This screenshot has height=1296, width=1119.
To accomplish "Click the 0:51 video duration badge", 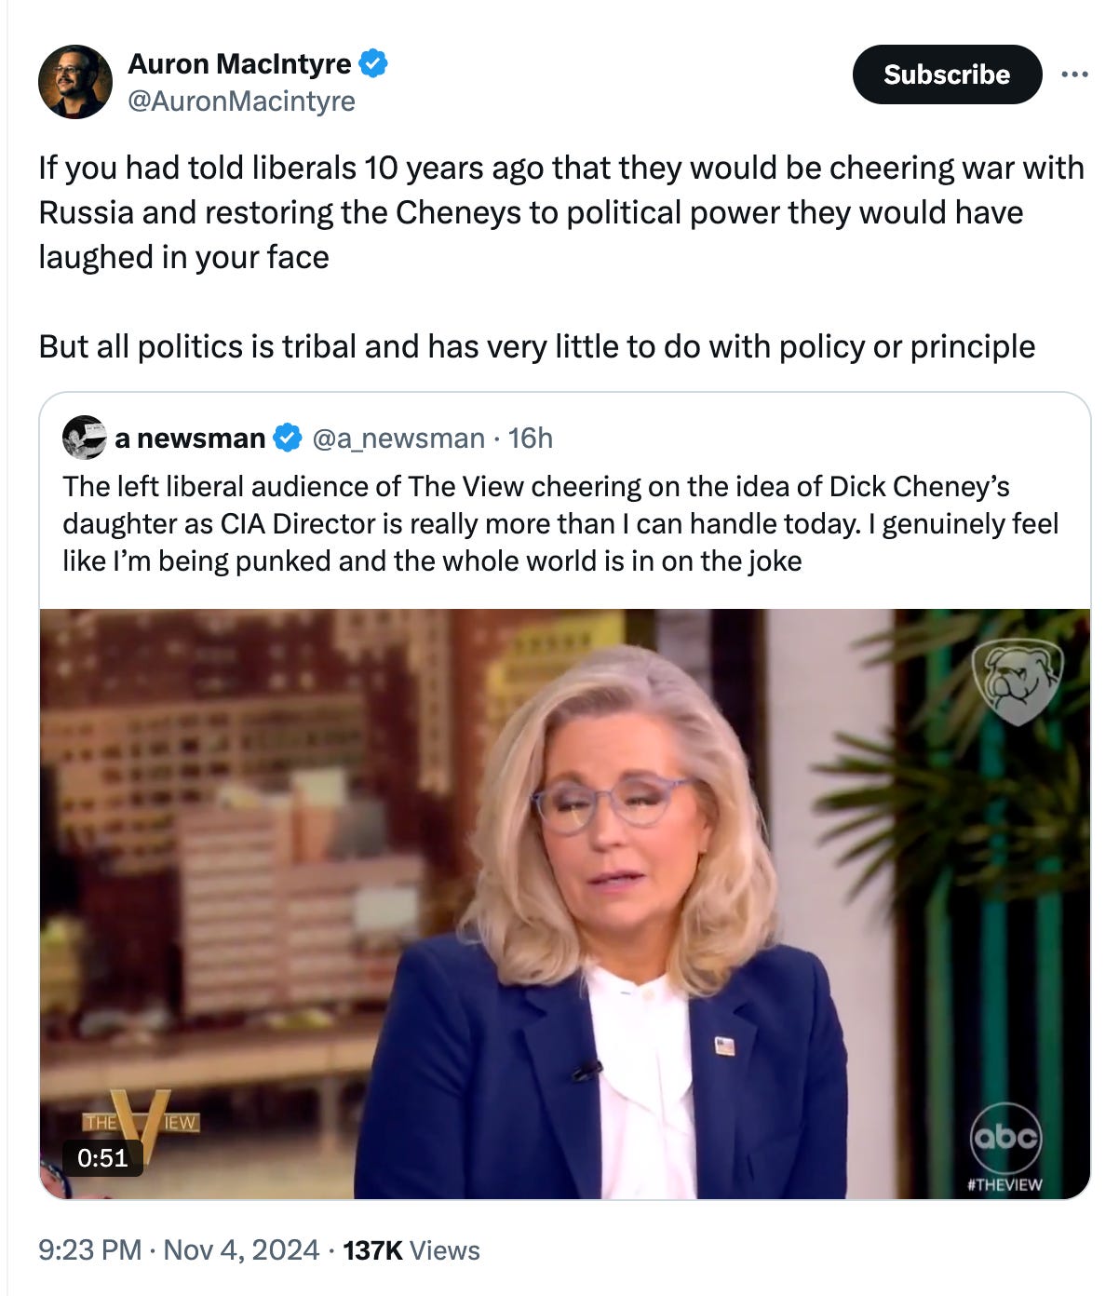I will (103, 1157).
